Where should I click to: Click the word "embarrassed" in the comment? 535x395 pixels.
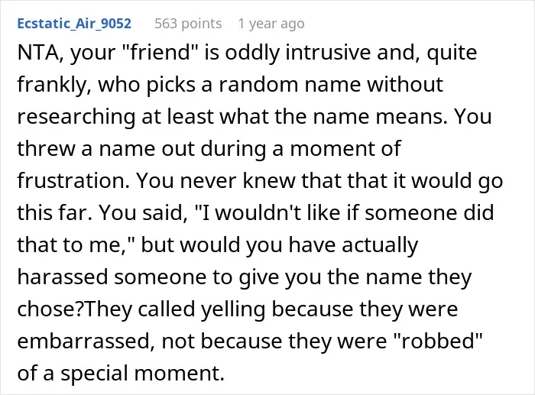(x=83, y=341)
